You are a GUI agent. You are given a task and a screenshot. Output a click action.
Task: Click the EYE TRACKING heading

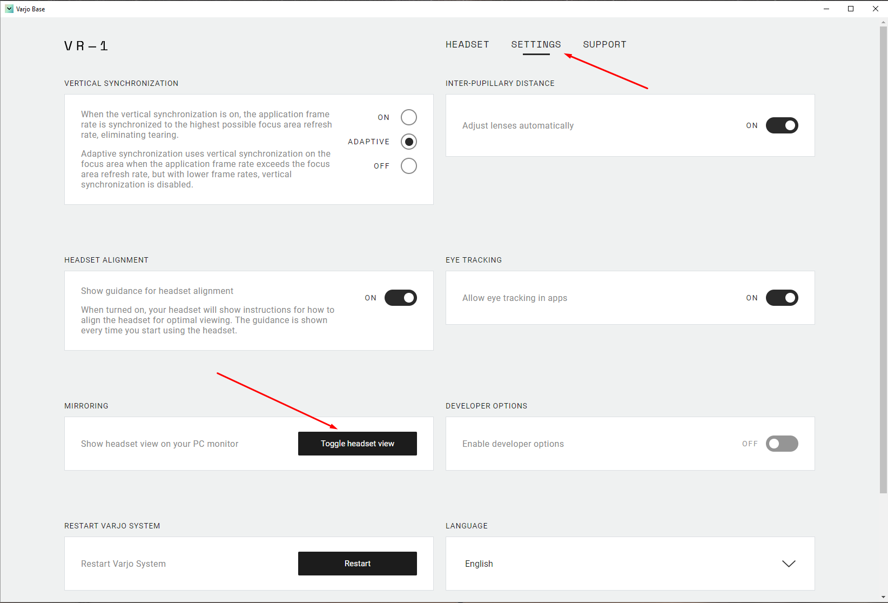coord(473,260)
